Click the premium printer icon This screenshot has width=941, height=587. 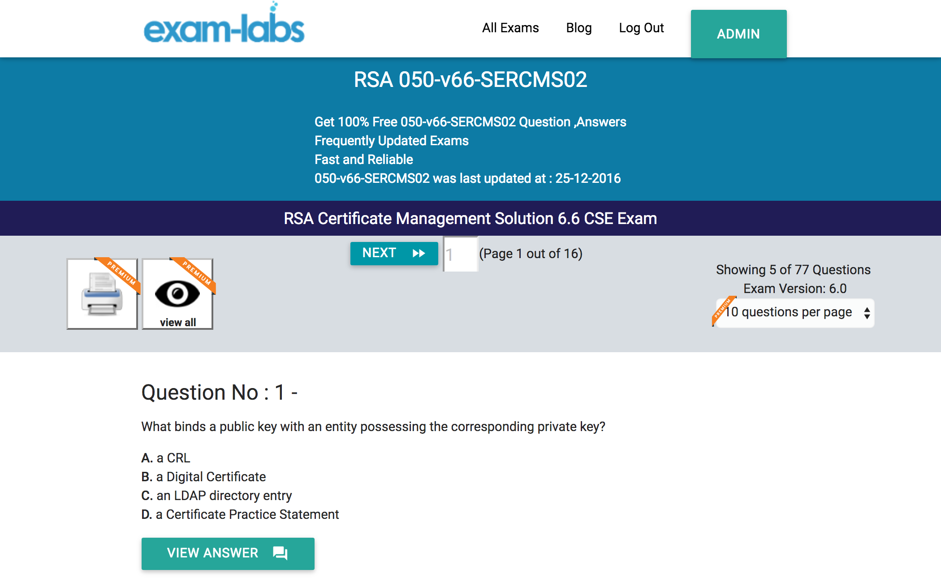click(x=102, y=294)
